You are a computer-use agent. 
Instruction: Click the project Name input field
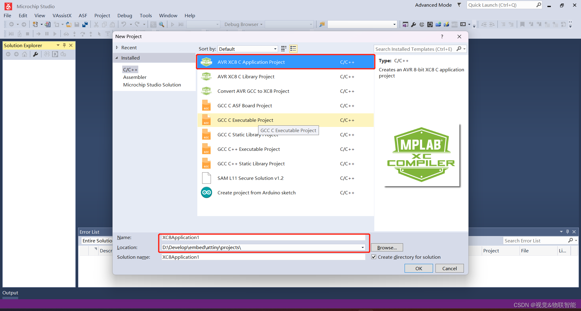263,238
